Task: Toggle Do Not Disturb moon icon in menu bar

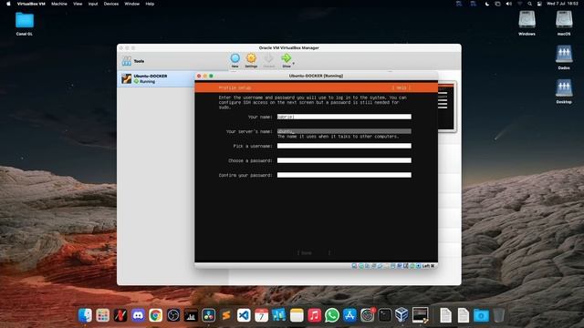Action: 487,4
